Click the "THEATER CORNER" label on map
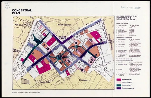Viewport: 151px width, 98px height. 62,37
